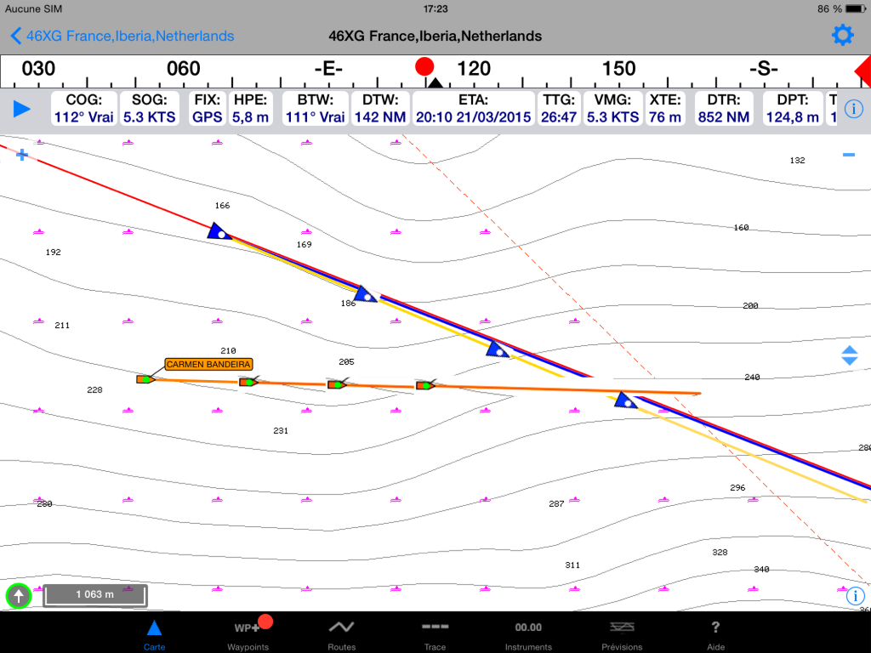Open the data bar info icon

click(x=854, y=109)
